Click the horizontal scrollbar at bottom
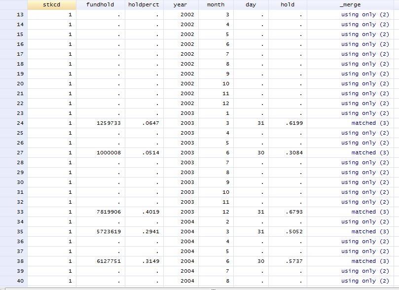Screen dimensions: 399x290 click(202, 289)
